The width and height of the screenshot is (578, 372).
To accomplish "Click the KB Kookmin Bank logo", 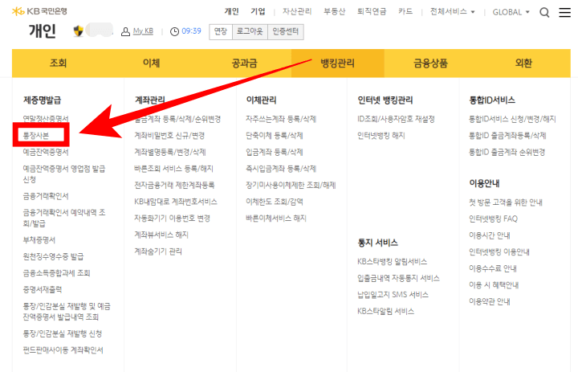I will 39,11.
